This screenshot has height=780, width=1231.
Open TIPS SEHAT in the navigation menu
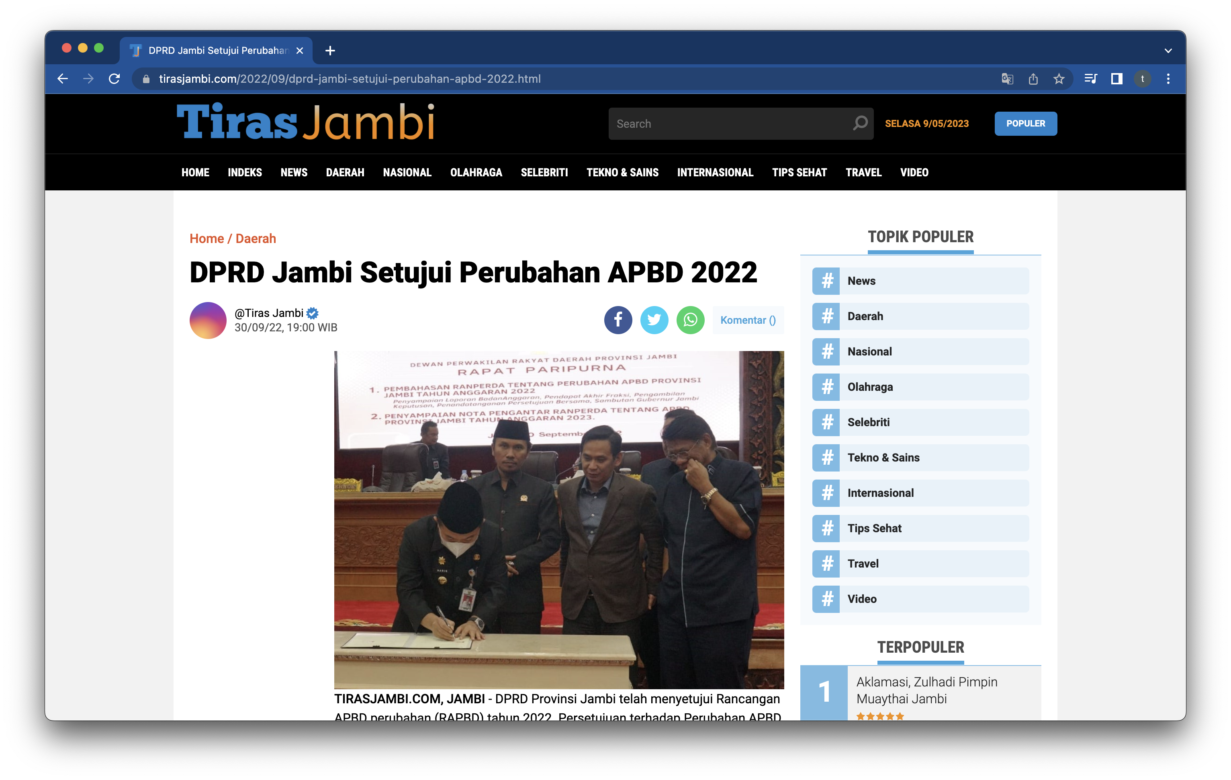[799, 172]
